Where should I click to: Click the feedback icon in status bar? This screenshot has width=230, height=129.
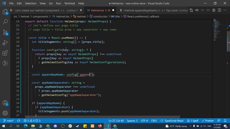[219, 121]
